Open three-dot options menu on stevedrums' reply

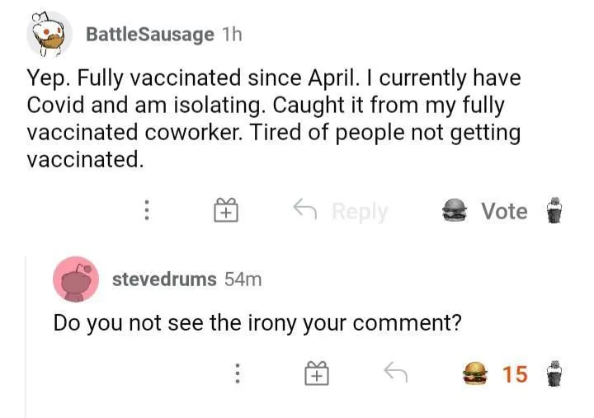click(238, 374)
